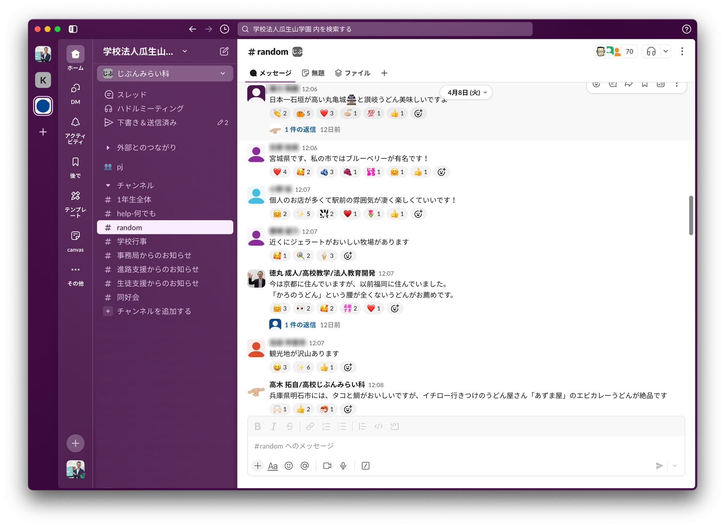Click チャンネルを追加する
Viewport: 725px width, 527px height.
coord(165,311)
